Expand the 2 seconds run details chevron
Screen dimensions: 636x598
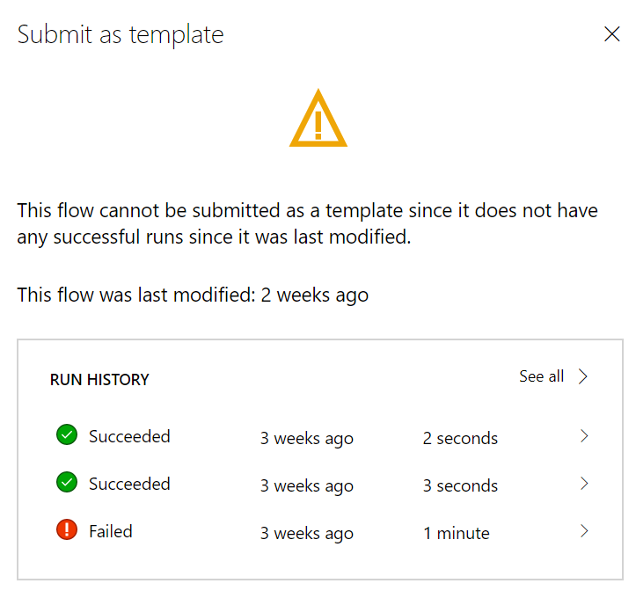[583, 436]
